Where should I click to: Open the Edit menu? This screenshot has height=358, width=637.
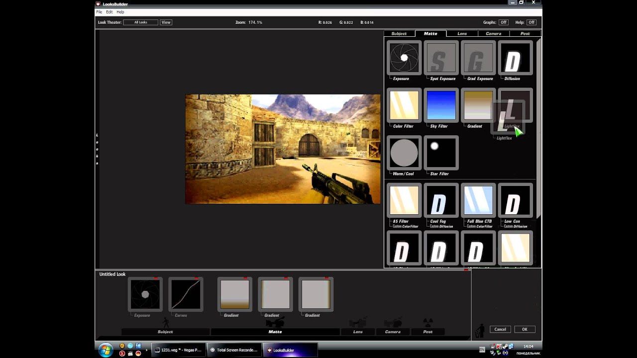point(109,12)
